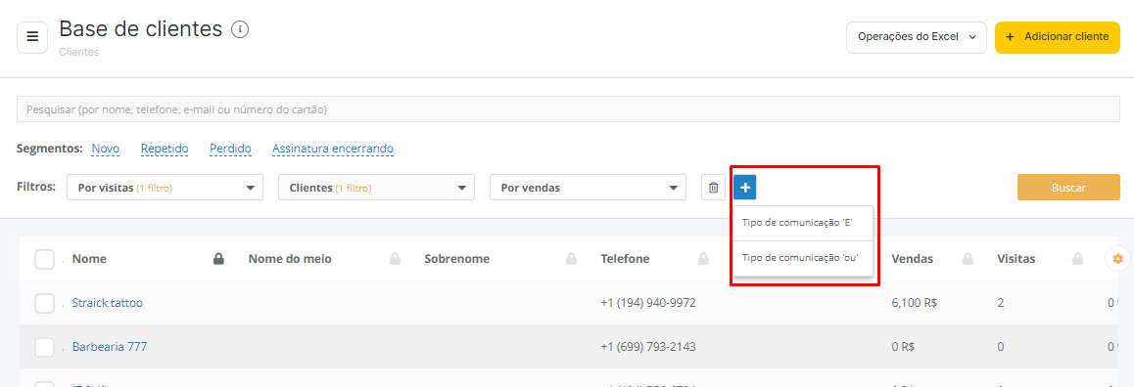Image resolution: width=1134 pixels, height=387 pixels.
Task: Open the Operações do Excel dropdown
Action: coord(917,37)
